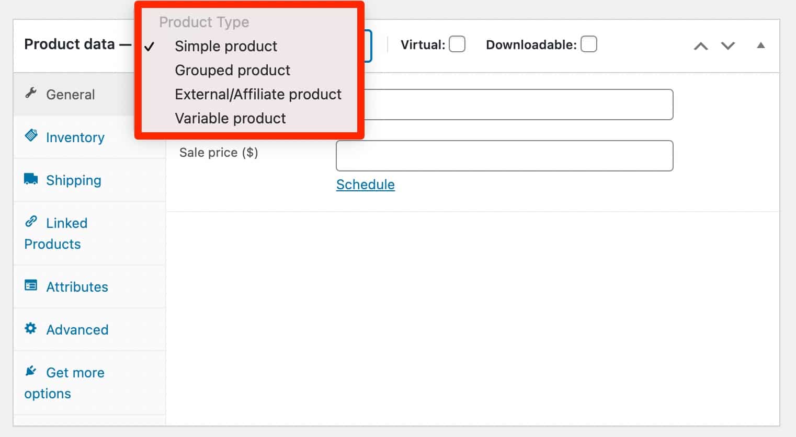Image resolution: width=796 pixels, height=437 pixels.
Task: Select Variable product from the dropdown
Action: coord(230,118)
